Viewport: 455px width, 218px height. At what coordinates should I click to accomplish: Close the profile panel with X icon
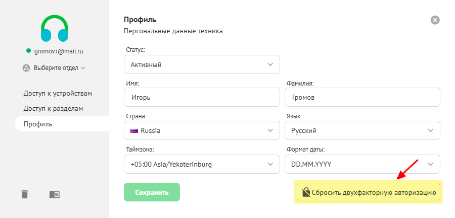pos(435,20)
